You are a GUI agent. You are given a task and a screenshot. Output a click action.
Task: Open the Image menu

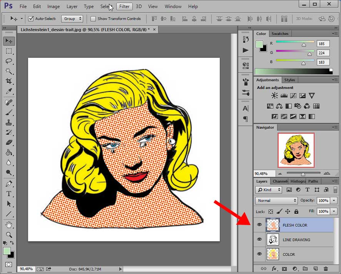click(x=53, y=7)
